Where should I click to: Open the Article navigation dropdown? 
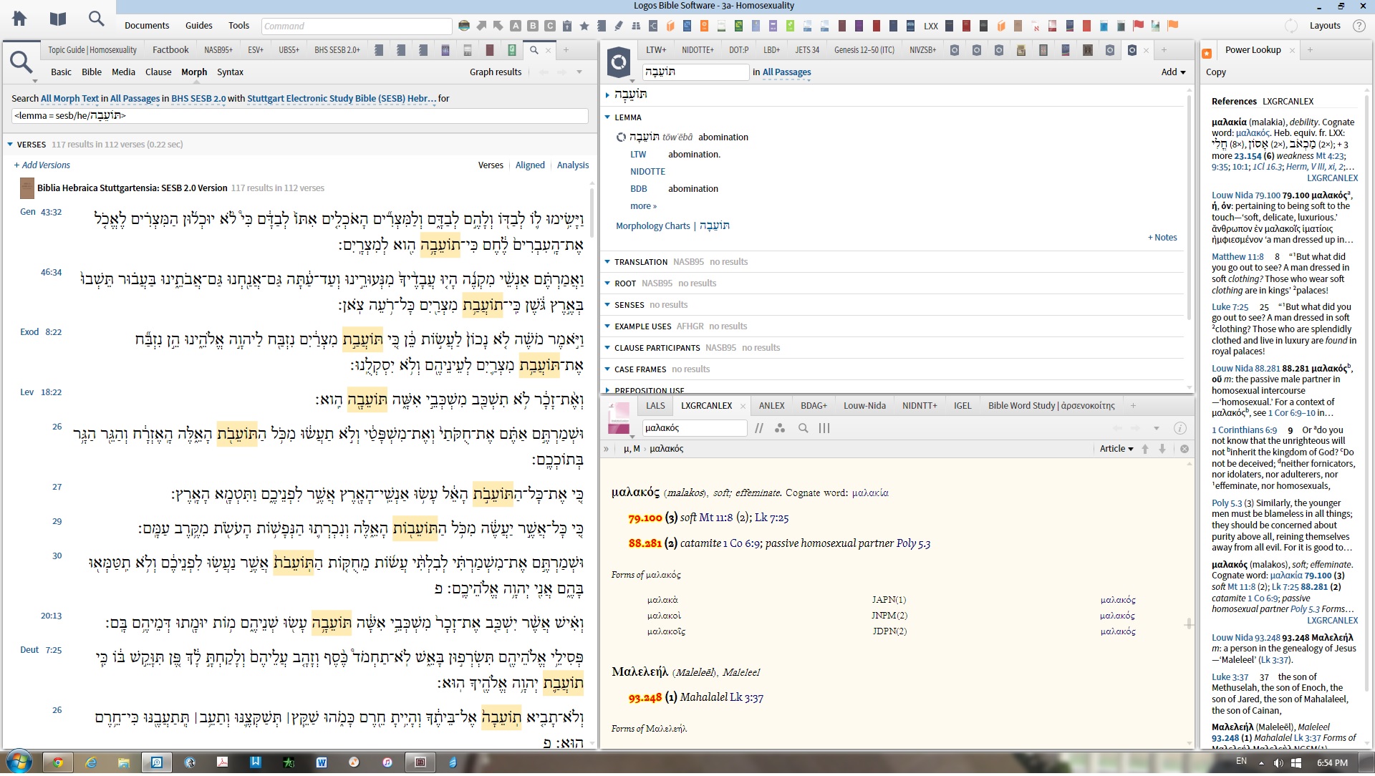1116,450
